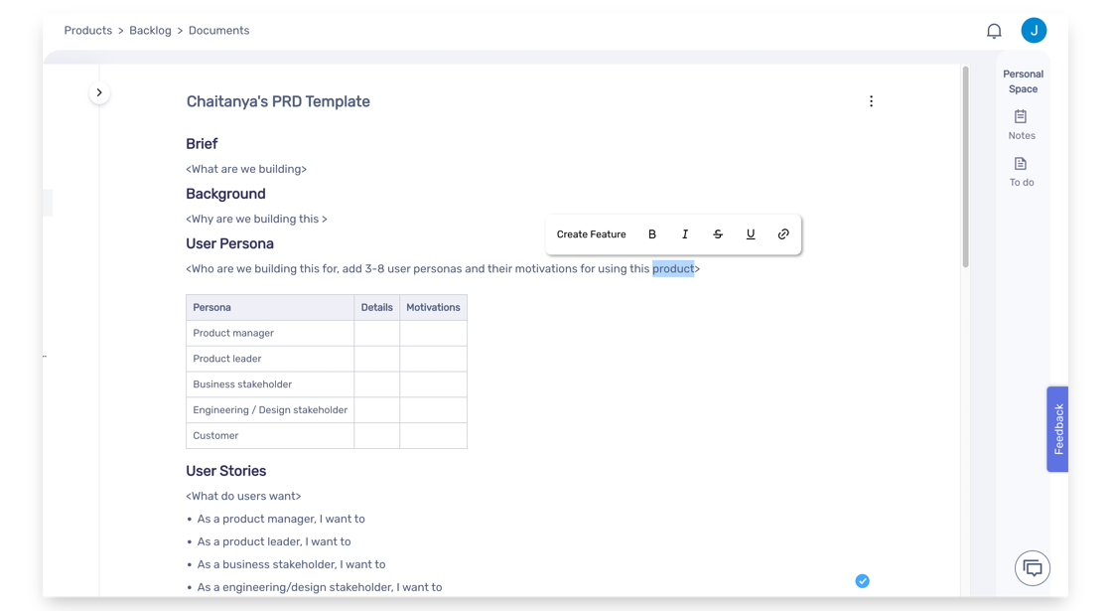1111x611 pixels.
Task: Click the Persona column header
Action: click(270, 308)
